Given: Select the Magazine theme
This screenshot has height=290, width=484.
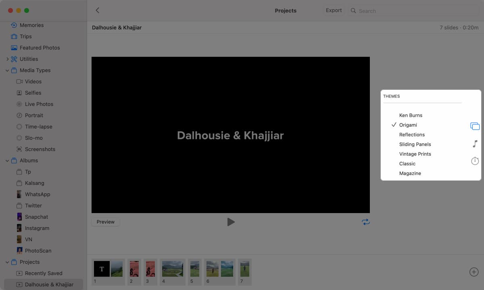Looking at the screenshot, I should pos(410,173).
